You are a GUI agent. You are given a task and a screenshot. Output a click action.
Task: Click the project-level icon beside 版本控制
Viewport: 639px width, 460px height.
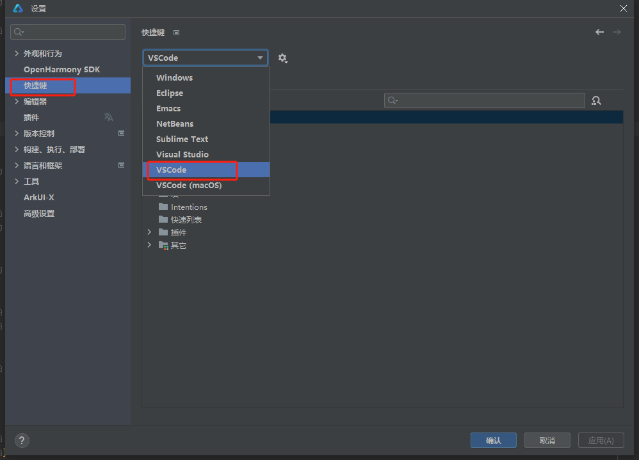tap(121, 133)
